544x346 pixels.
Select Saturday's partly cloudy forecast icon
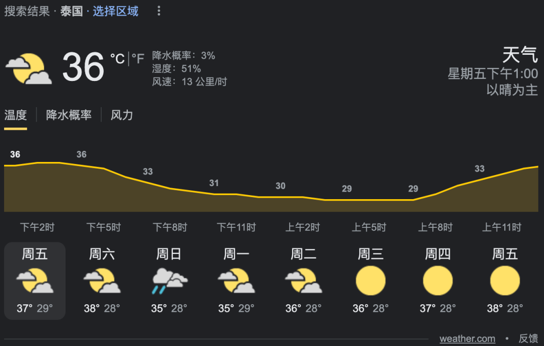click(x=102, y=281)
